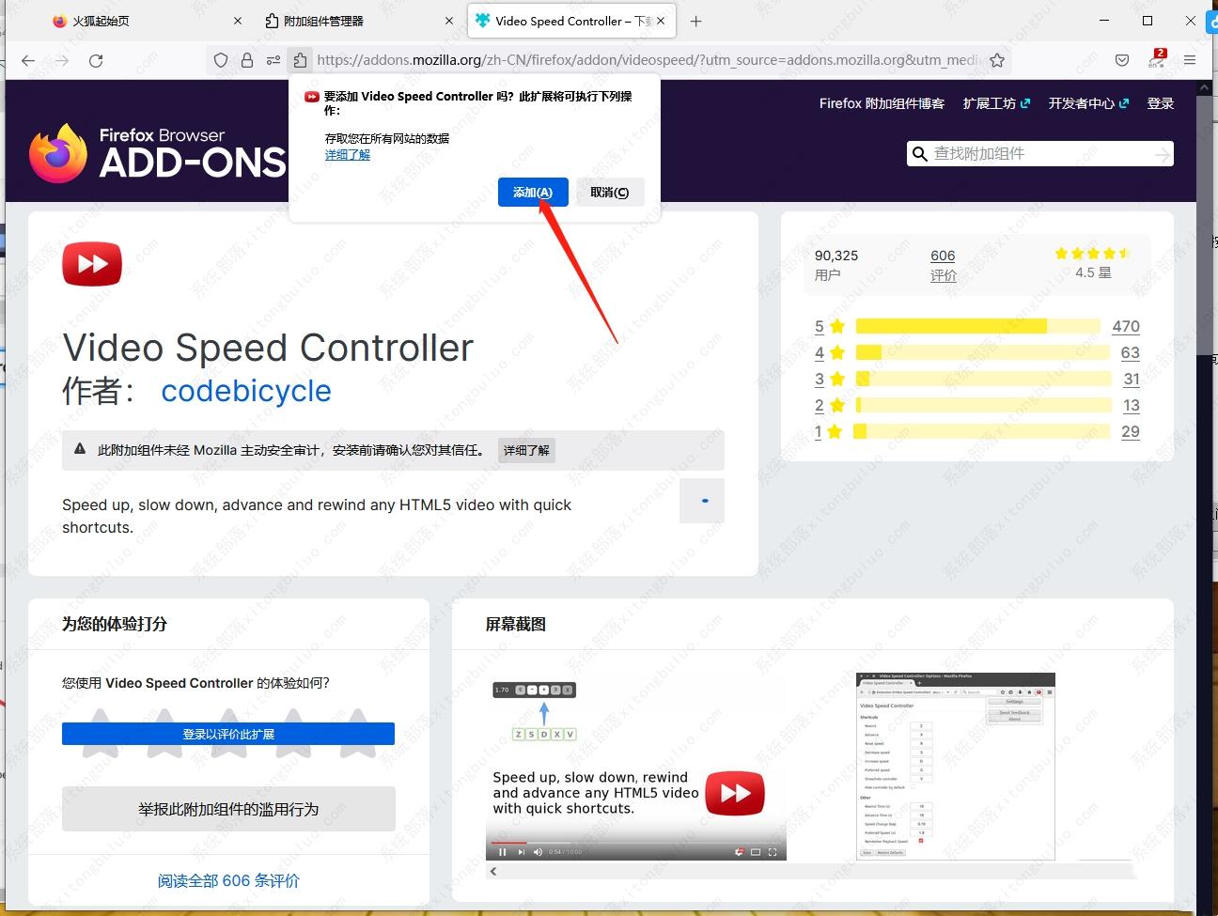
Task: Click the tracking protection shield icon
Action: [221, 60]
